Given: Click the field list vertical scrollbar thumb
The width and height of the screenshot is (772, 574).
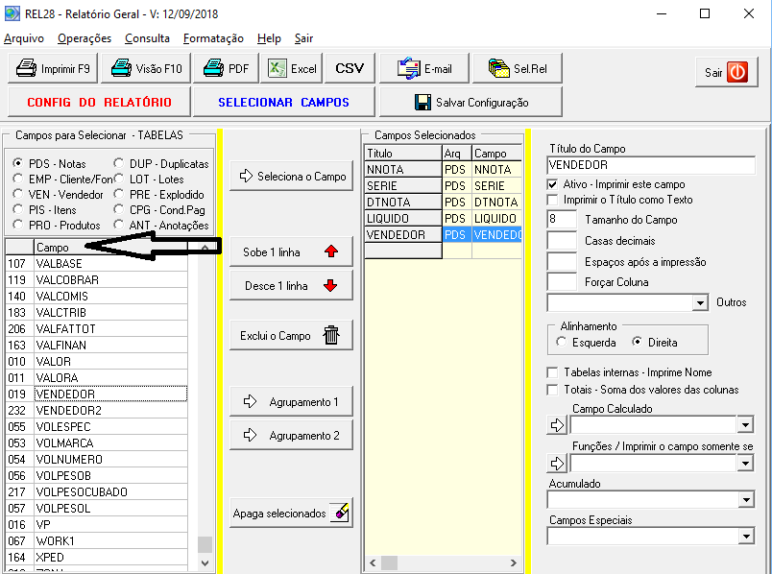Looking at the screenshot, I should click(205, 544).
